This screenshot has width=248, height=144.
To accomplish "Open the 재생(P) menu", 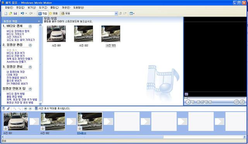I will point(66,7).
